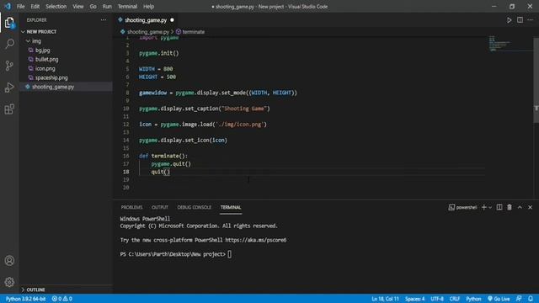Open the Extensions view

9,109
